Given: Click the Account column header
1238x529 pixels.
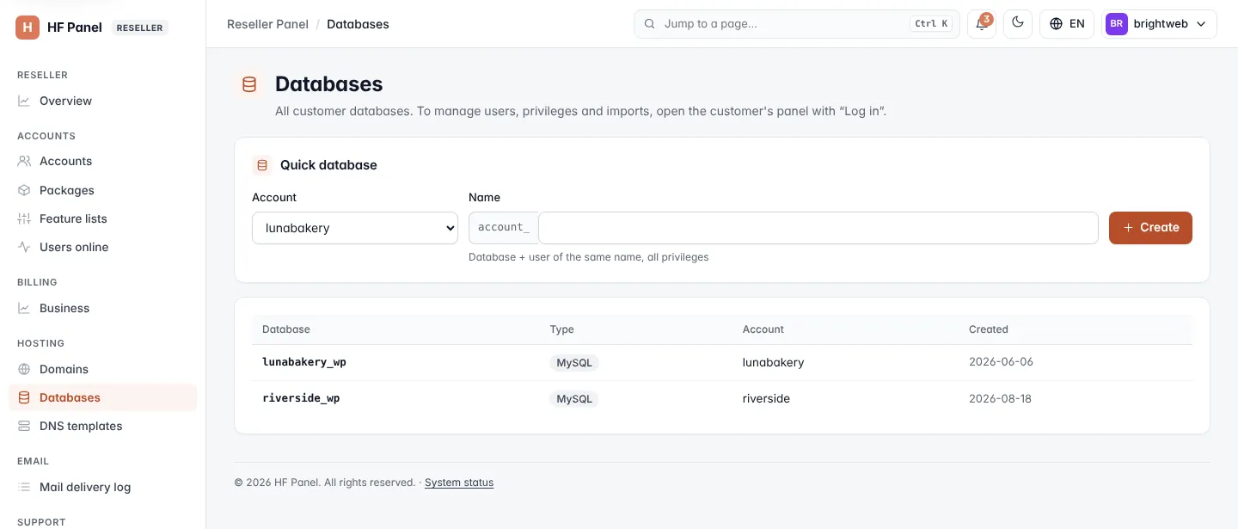Looking at the screenshot, I should pos(763,329).
